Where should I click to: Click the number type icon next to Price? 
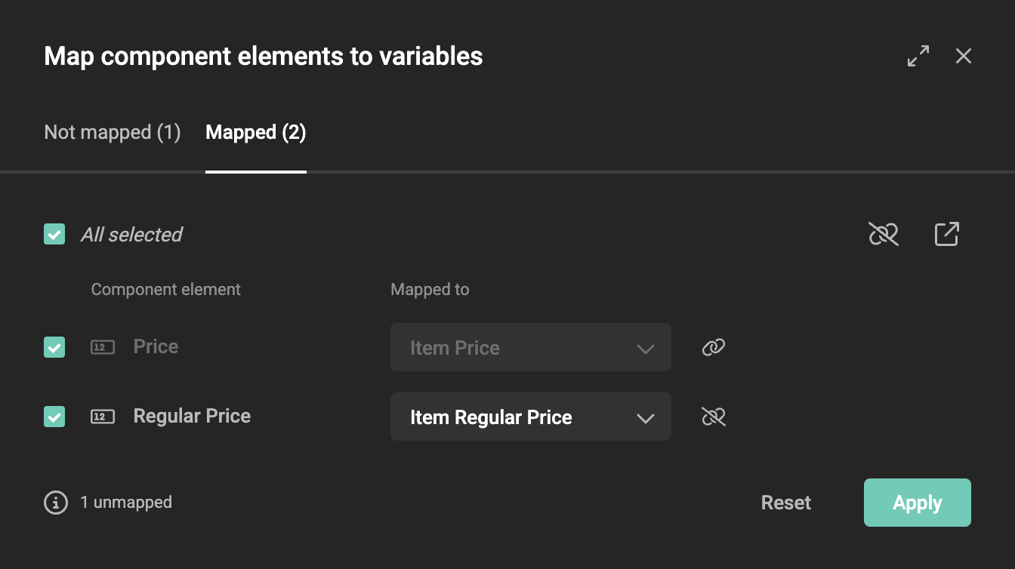click(x=102, y=346)
